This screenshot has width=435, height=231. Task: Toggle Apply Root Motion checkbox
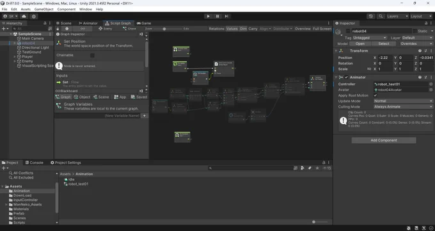click(x=376, y=95)
